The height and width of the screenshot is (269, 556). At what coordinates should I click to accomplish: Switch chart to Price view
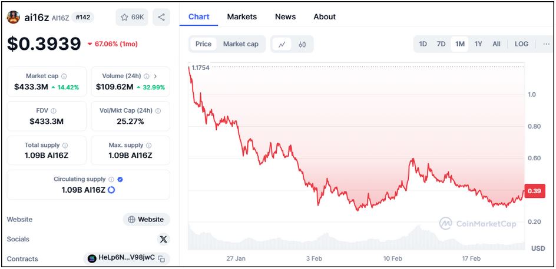coord(203,44)
